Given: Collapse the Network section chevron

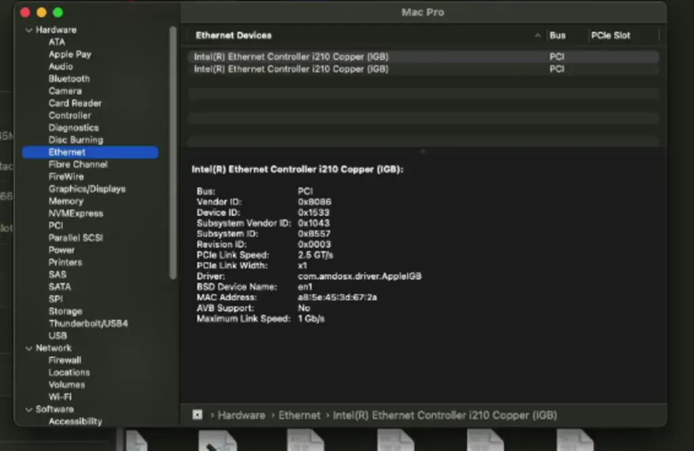Looking at the screenshot, I should pyautogui.click(x=28, y=349).
